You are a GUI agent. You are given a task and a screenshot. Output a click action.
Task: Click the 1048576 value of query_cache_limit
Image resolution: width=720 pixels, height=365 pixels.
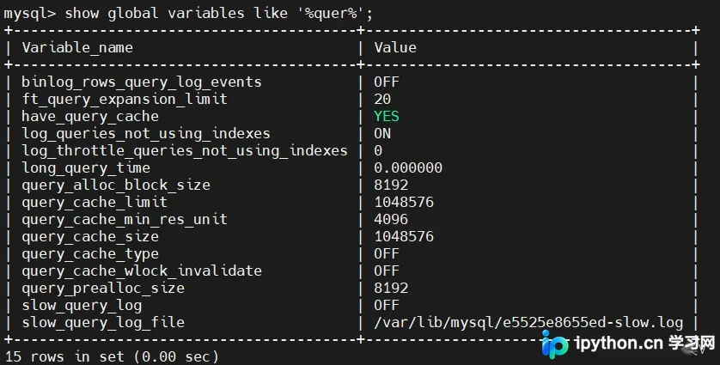click(x=404, y=203)
